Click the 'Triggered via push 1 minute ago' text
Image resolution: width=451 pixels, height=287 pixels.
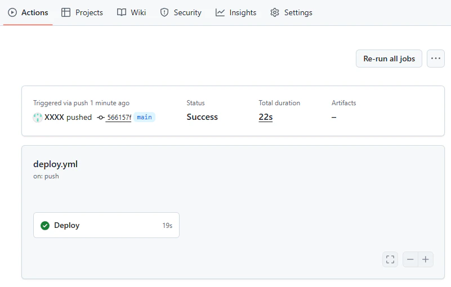(82, 103)
